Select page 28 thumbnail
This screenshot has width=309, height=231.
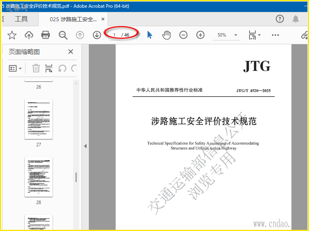pos(39,177)
